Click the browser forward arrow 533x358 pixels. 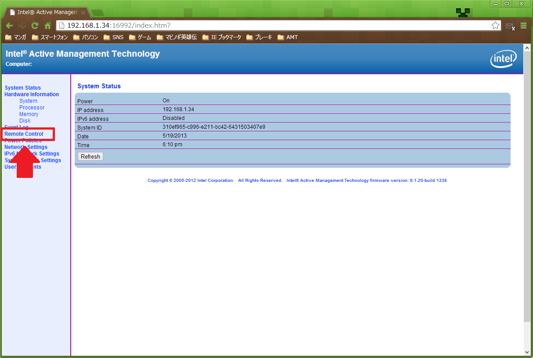pyautogui.click(x=22, y=25)
